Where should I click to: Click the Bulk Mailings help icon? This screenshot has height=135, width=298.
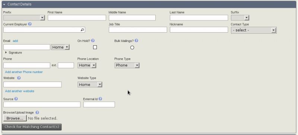[136, 40]
